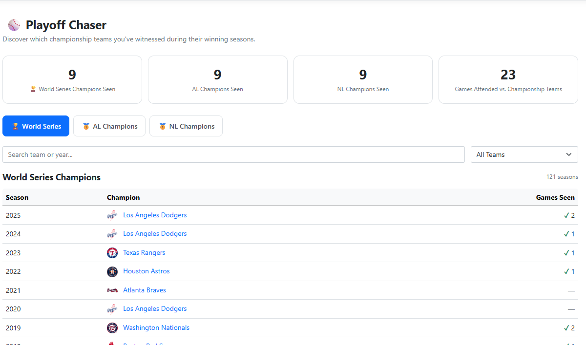Image resolution: width=586 pixels, height=345 pixels.
Task: Click the World Series Champions section heading
Action: pyautogui.click(x=52, y=177)
